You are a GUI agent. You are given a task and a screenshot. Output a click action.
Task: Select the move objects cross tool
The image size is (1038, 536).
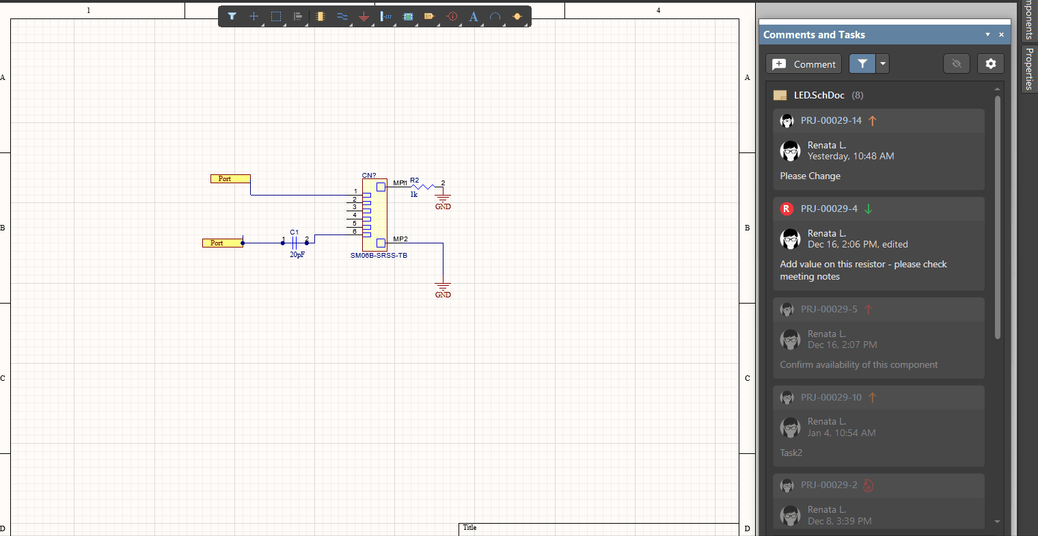coord(254,16)
